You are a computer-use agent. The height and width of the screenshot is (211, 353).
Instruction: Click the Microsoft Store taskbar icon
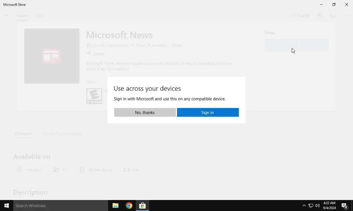pos(142,206)
